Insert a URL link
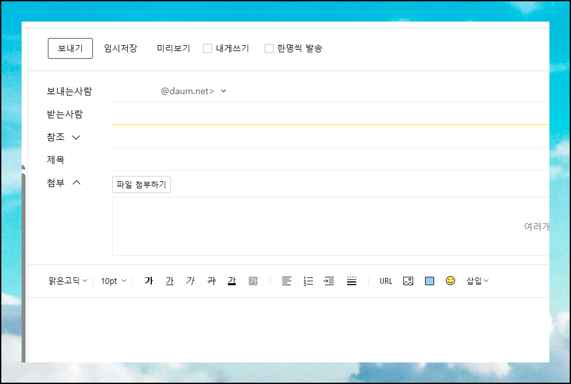Image resolution: width=571 pixels, height=384 pixels. tap(386, 281)
